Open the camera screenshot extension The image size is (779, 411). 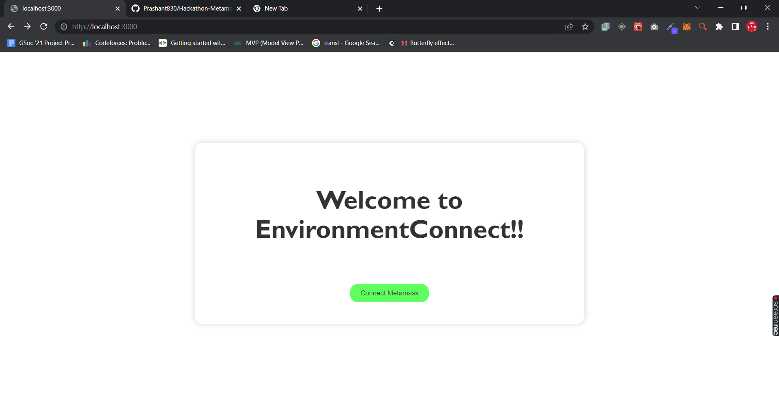[654, 26]
